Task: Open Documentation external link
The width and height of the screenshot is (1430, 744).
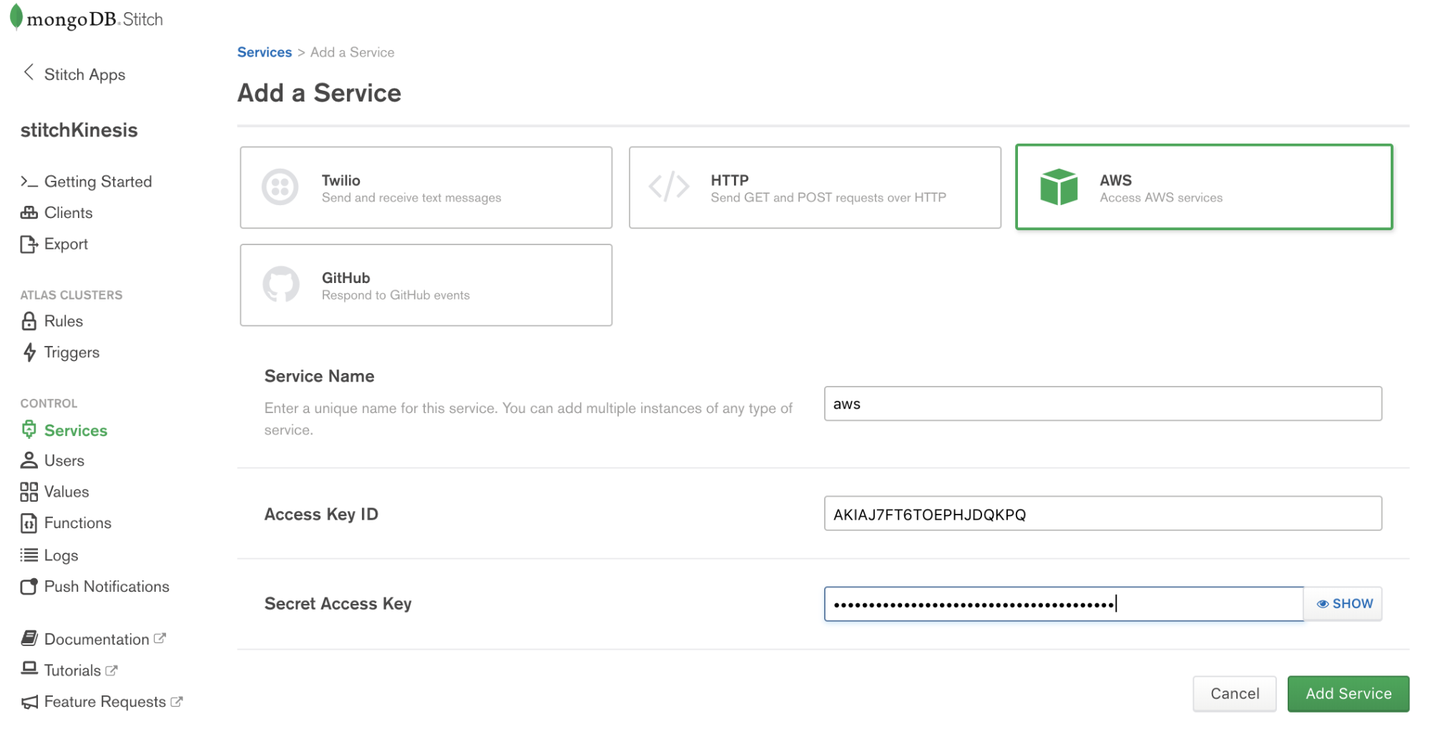Action: click(x=97, y=639)
